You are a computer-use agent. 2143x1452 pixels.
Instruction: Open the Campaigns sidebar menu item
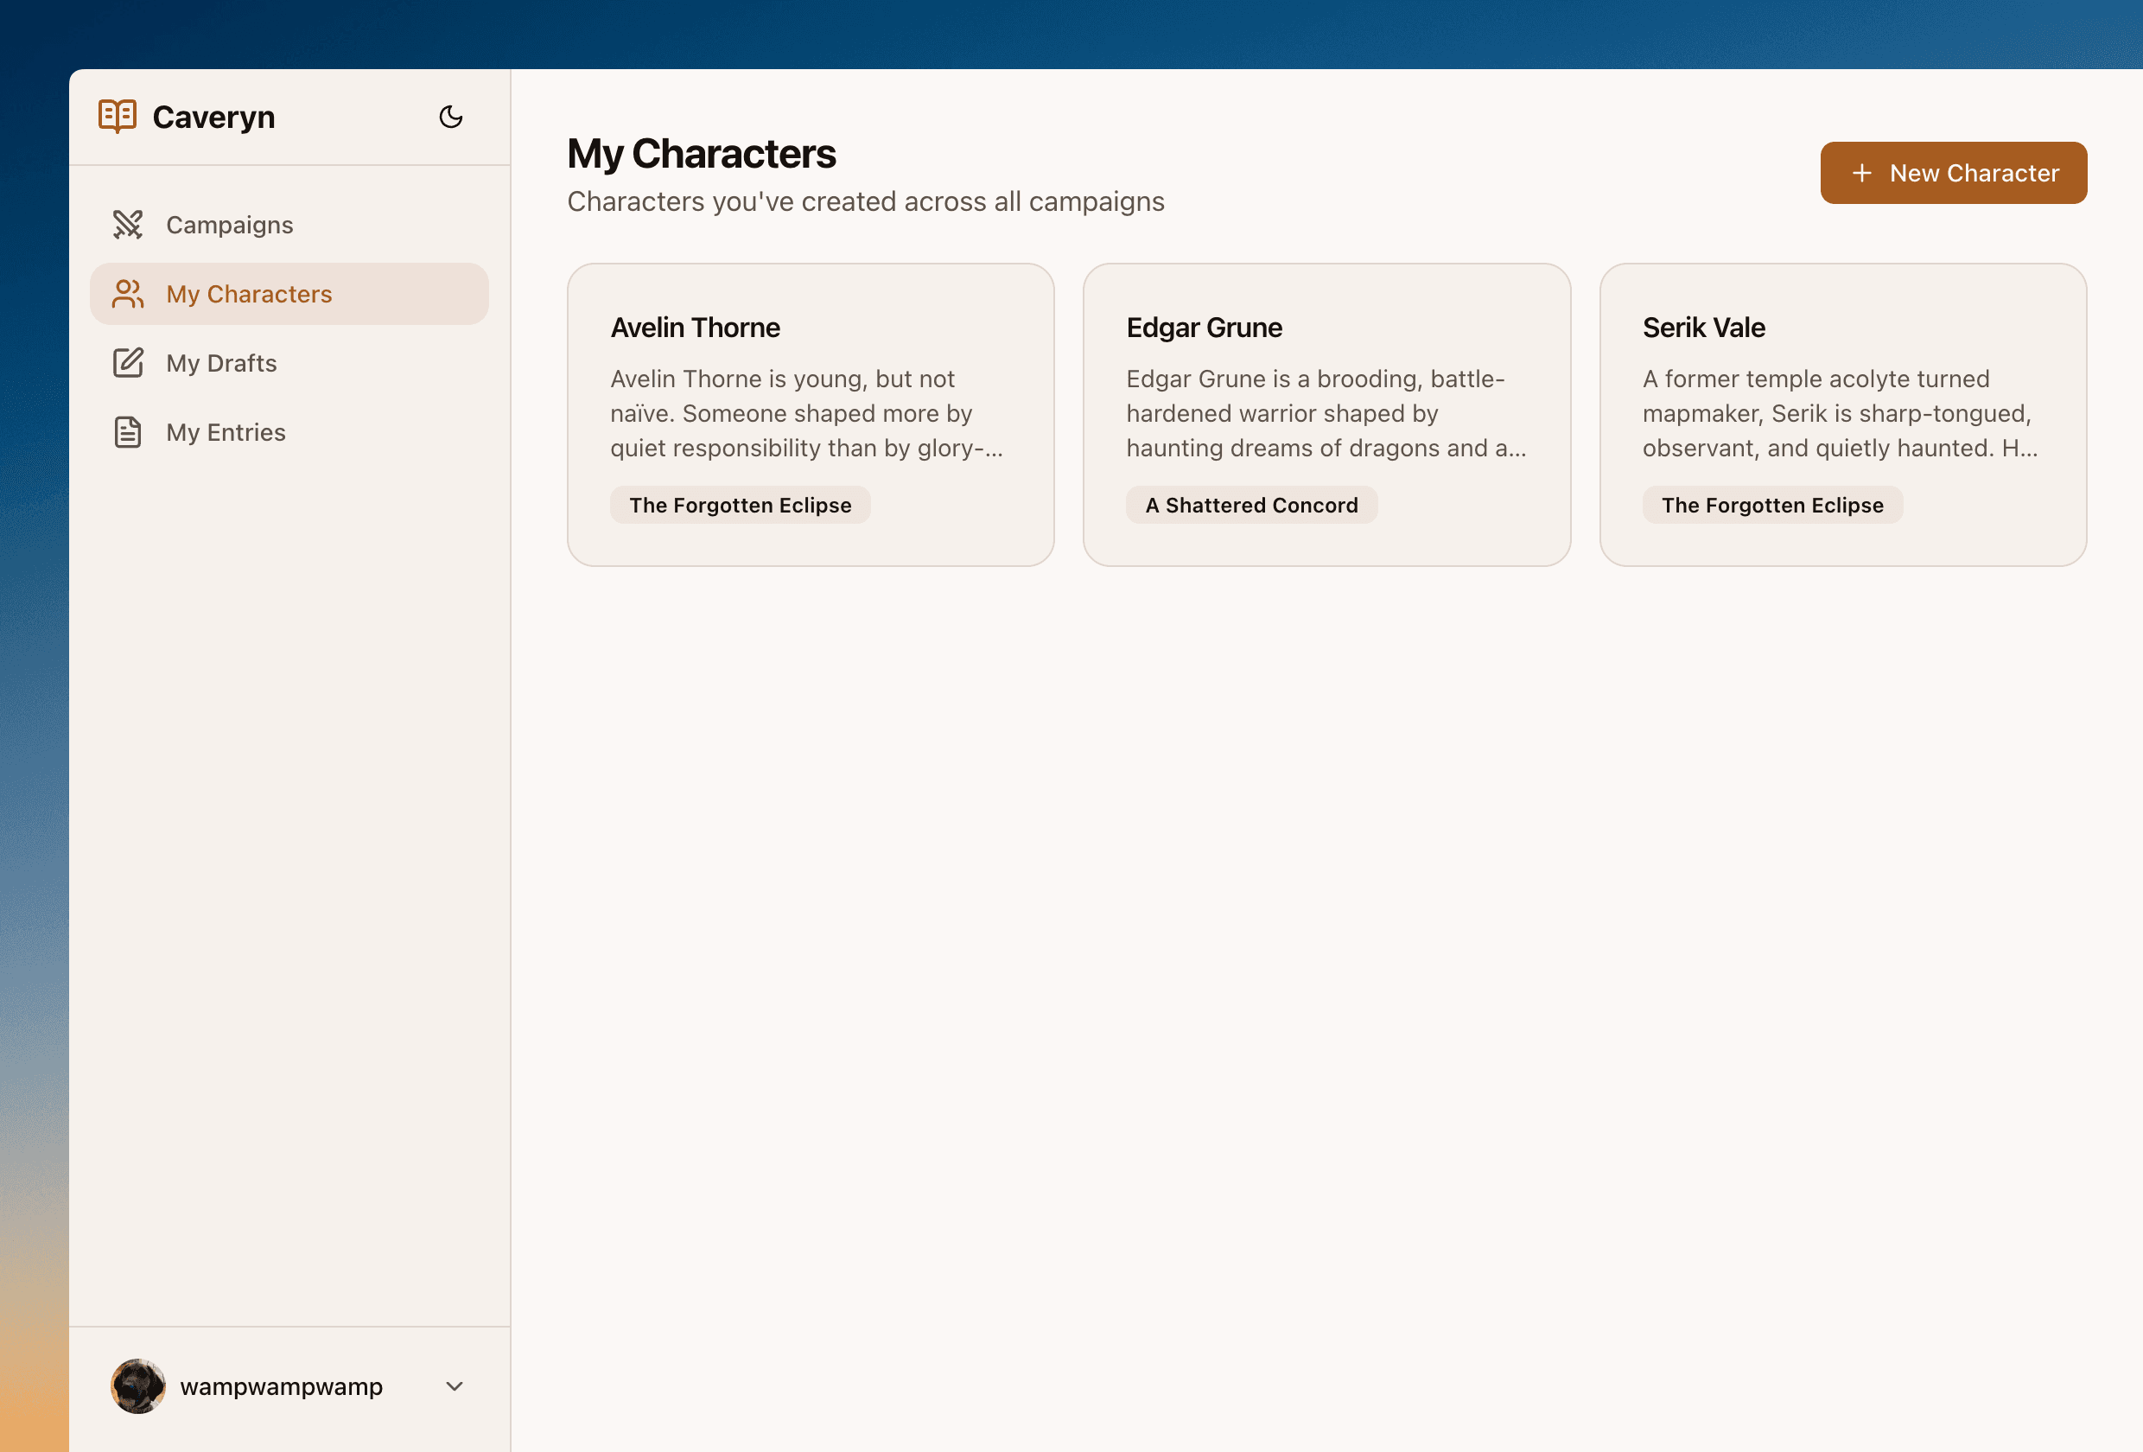coord(230,224)
